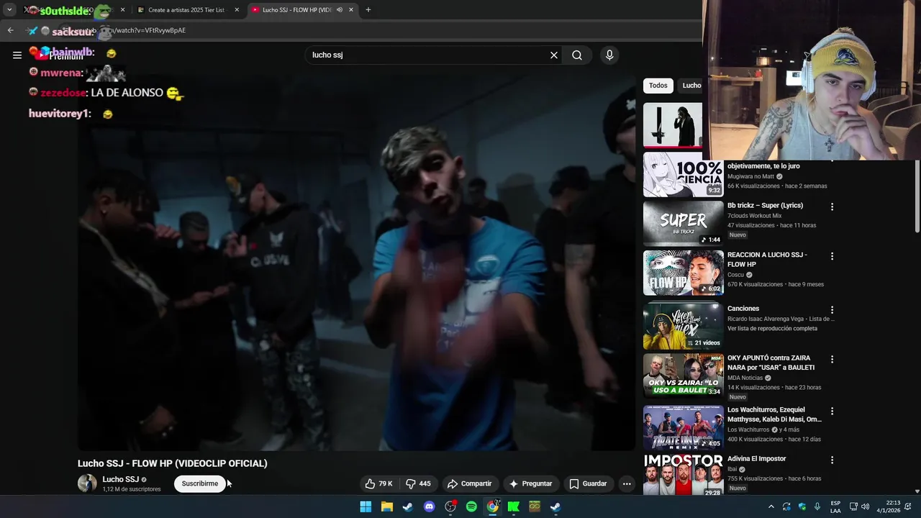Click the MDA Noticias channel name
921x518 pixels.
[x=745, y=378]
